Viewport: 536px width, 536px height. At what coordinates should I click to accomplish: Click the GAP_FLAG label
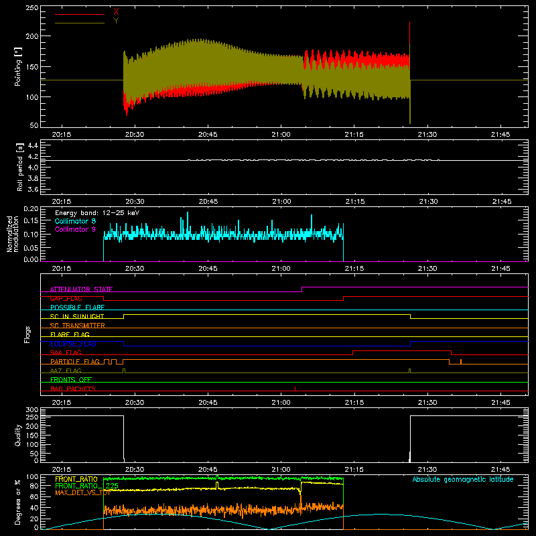66,298
